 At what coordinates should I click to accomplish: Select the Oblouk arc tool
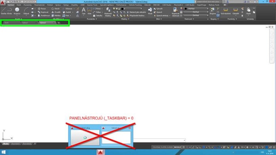(x=26, y=11)
